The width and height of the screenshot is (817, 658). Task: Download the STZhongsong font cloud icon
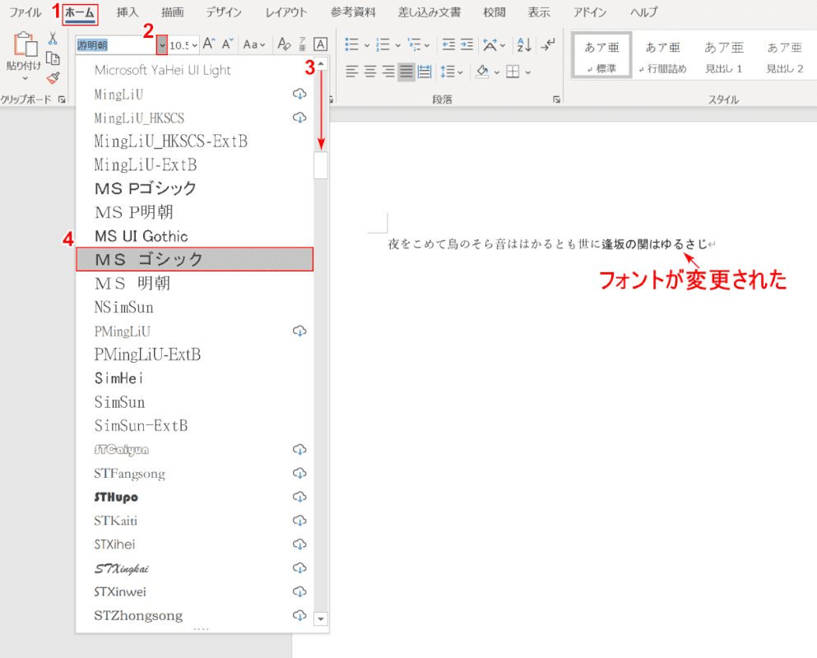point(299,615)
